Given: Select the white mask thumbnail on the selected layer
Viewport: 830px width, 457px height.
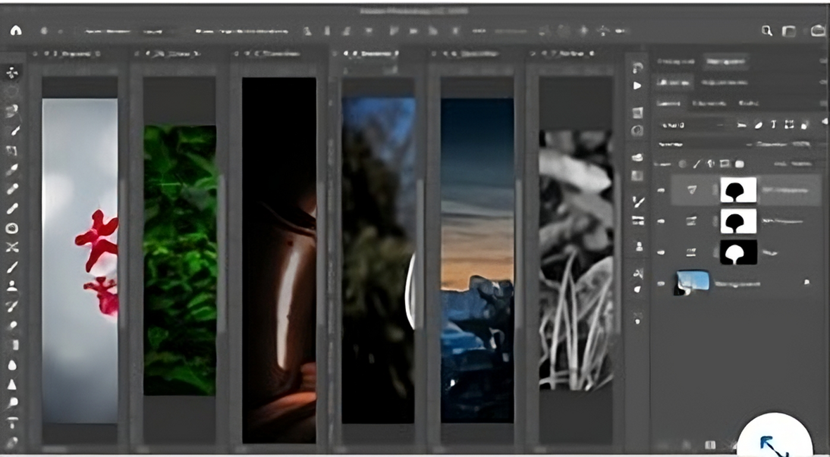Looking at the screenshot, I should pyautogui.click(x=738, y=190).
